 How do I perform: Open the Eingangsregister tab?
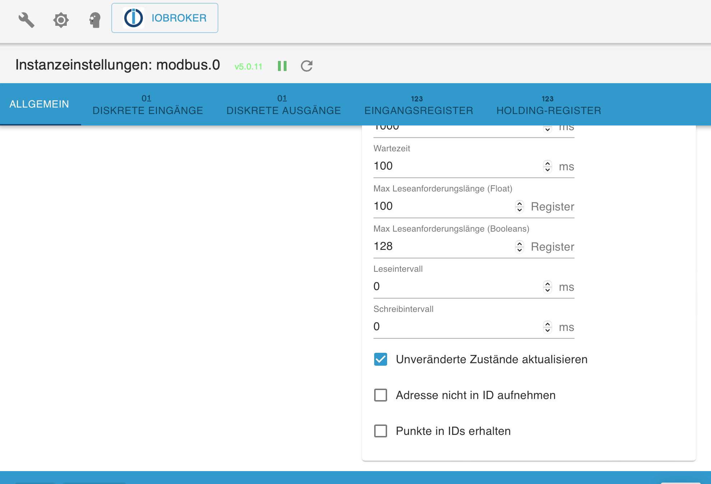click(419, 104)
